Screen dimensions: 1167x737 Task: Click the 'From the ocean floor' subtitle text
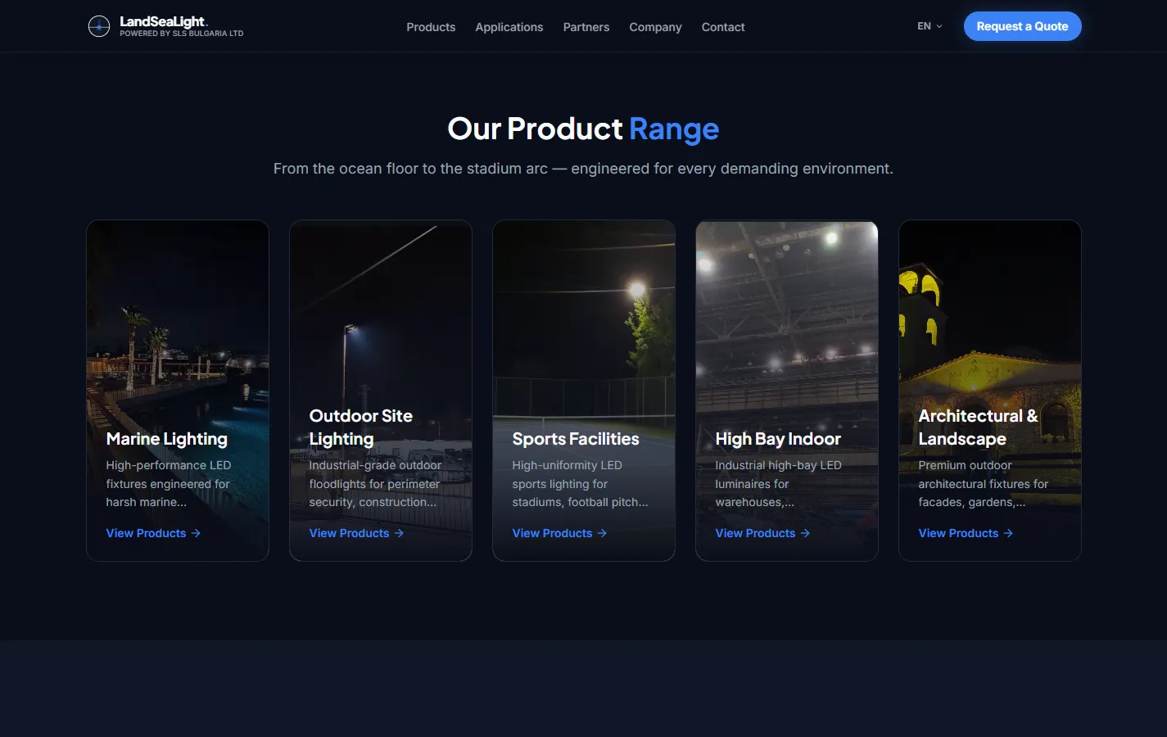pyautogui.click(x=583, y=169)
